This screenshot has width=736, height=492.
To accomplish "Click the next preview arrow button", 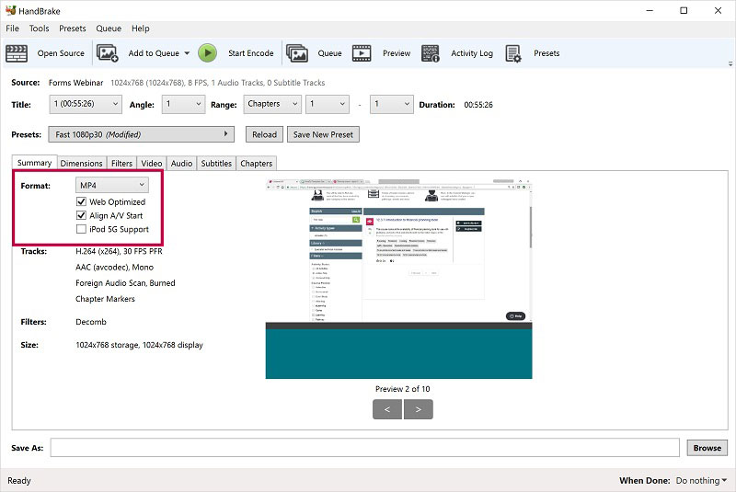I will 419,409.
